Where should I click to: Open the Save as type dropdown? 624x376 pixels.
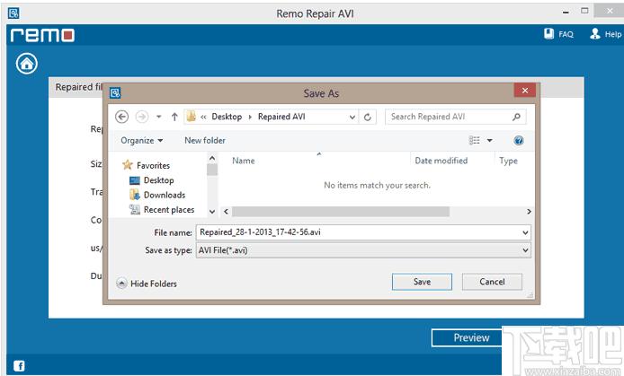pos(525,250)
